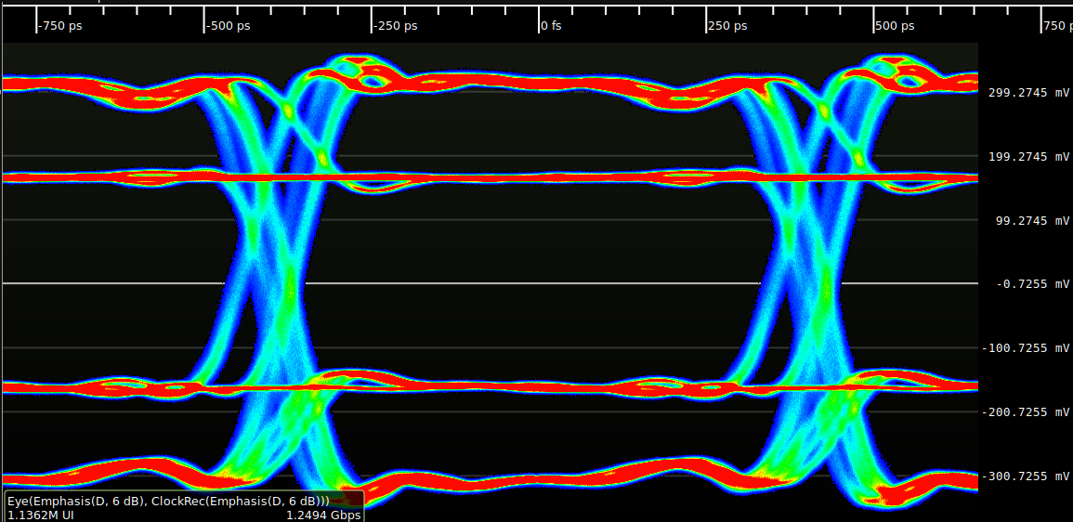Screen dimensions: 1073x522
Task: Click the -750 ps timeline tick label
Action: pyautogui.click(x=60, y=26)
